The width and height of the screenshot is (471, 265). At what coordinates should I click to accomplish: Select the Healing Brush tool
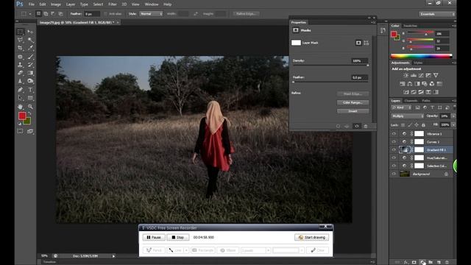click(x=20, y=57)
